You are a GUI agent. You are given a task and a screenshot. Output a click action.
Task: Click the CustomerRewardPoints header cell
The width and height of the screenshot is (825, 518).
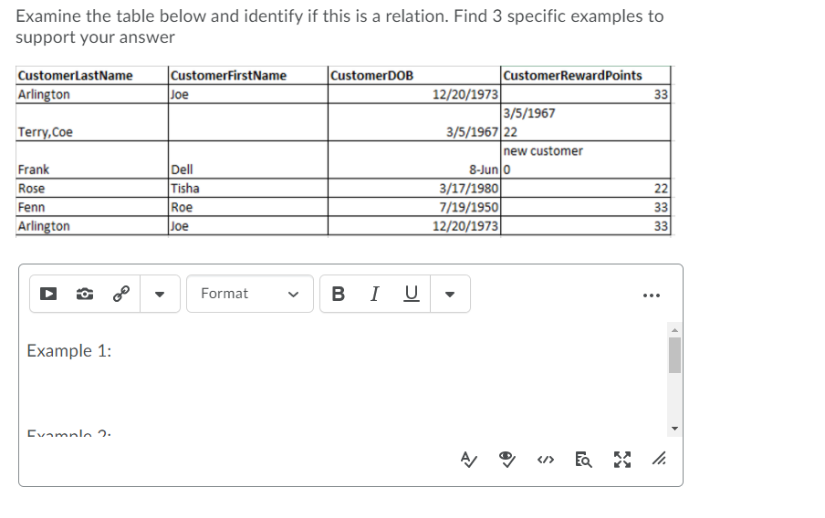[586, 76]
